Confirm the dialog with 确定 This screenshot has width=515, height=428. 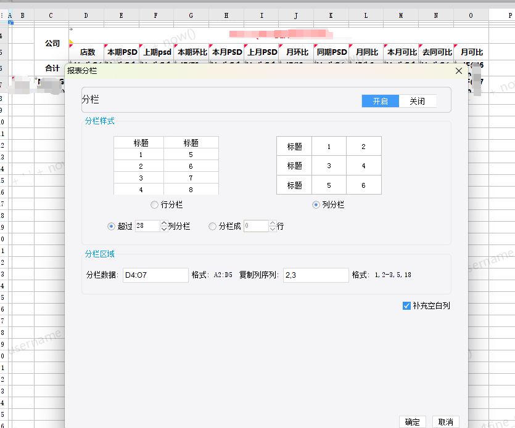[x=413, y=422]
